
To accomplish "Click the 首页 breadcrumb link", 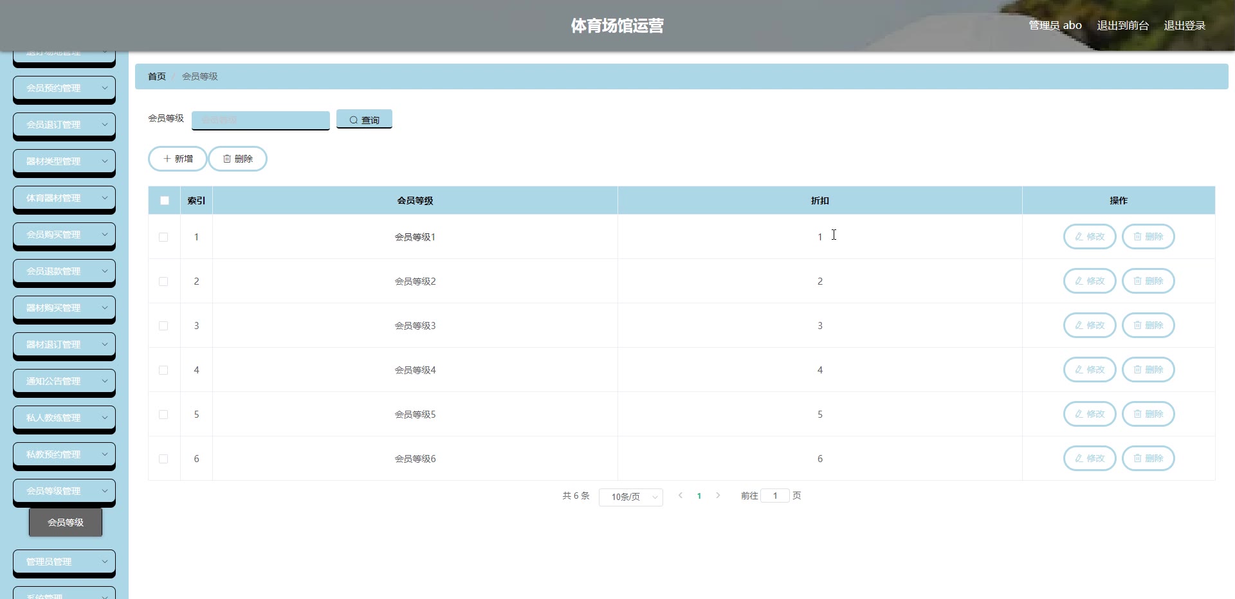I will [157, 76].
